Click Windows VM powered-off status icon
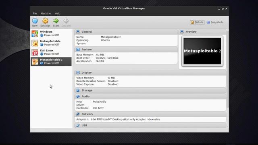This screenshot has width=258, height=145. [x=42, y=35]
